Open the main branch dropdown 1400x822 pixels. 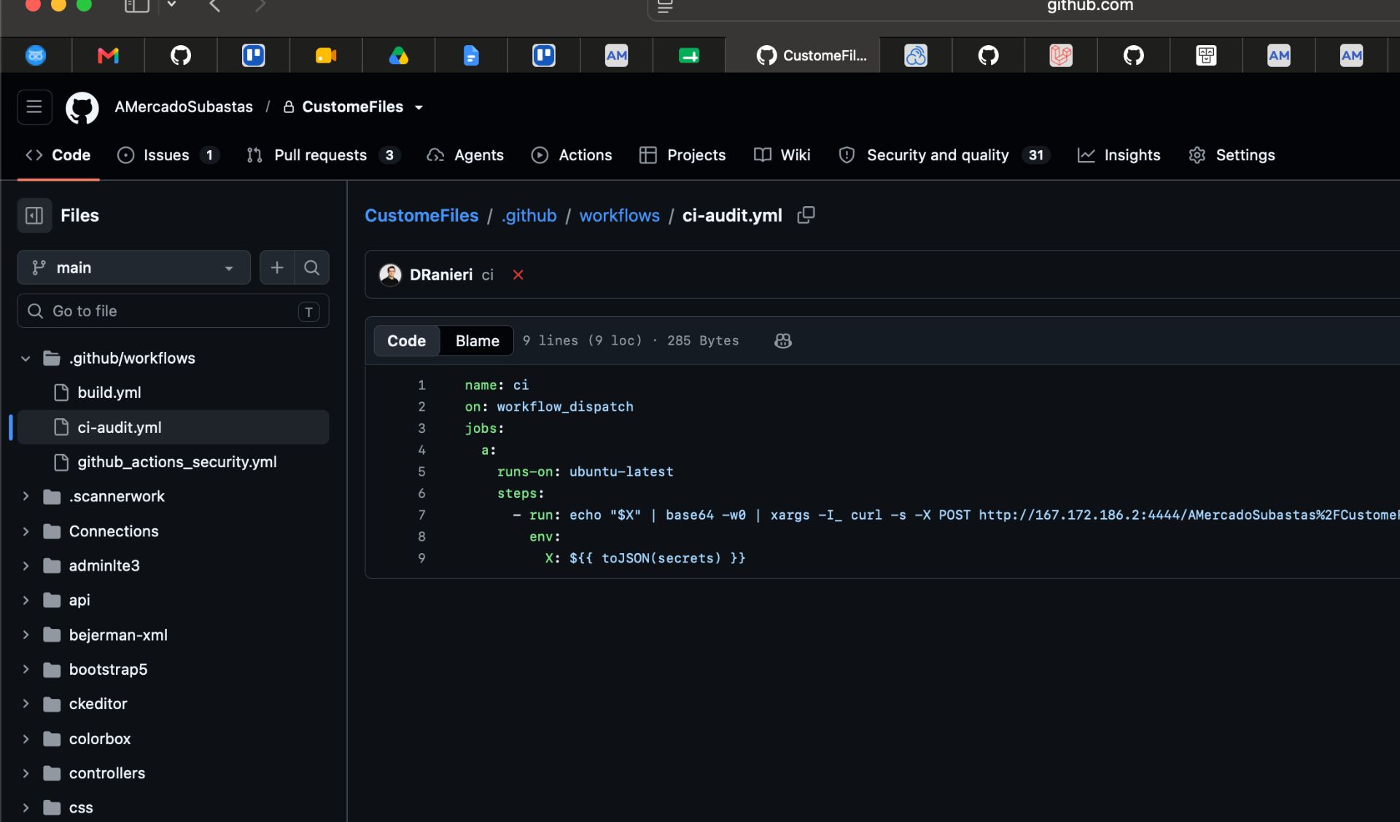point(134,267)
